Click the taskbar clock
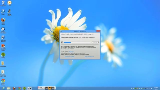The image size is (160, 90). 156,88
